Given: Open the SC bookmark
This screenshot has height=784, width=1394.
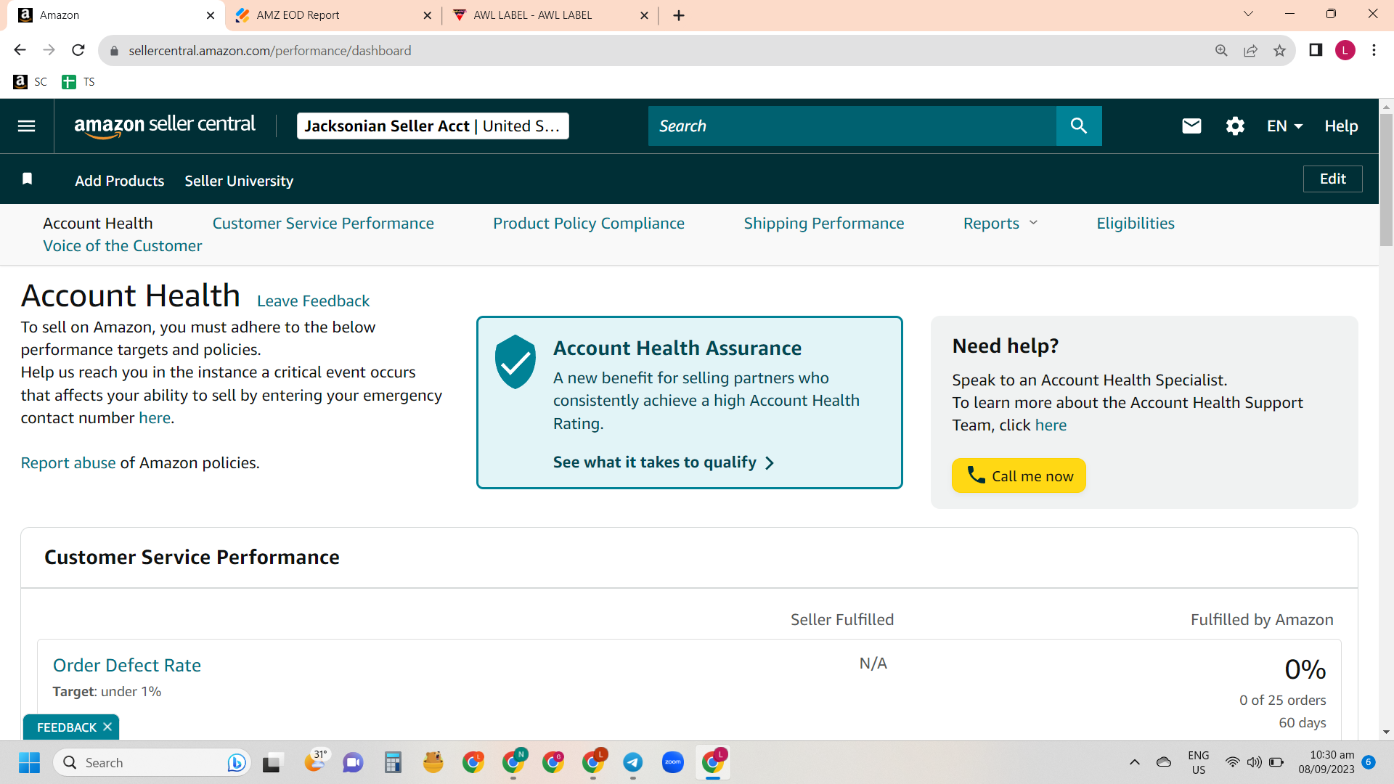Looking at the screenshot, I should click(30, 82).
